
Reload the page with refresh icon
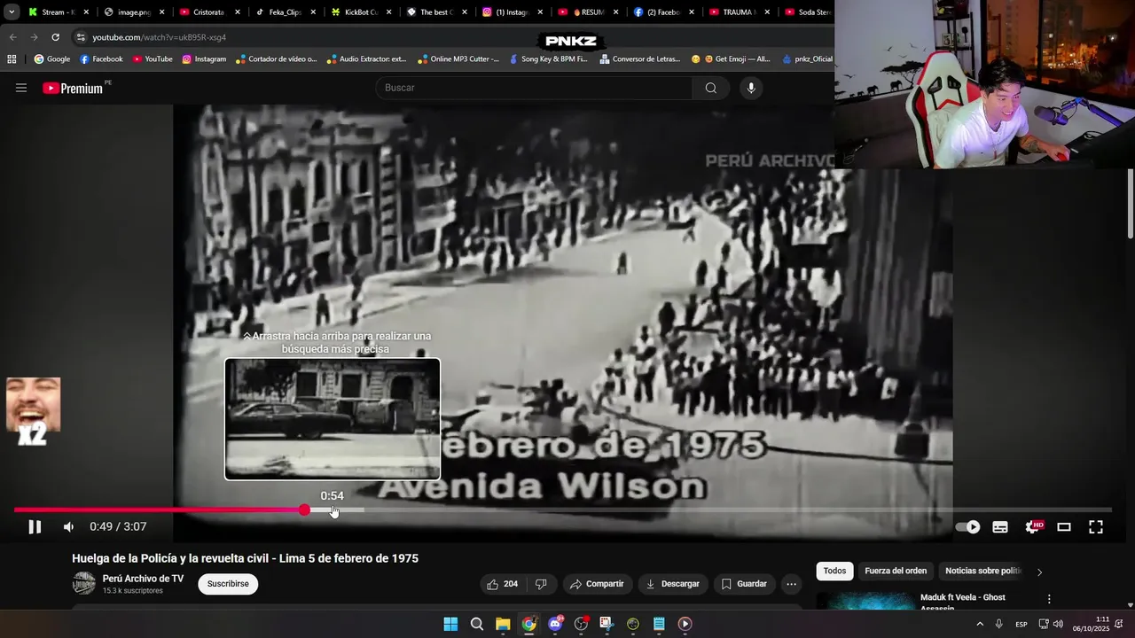(55, 37)
